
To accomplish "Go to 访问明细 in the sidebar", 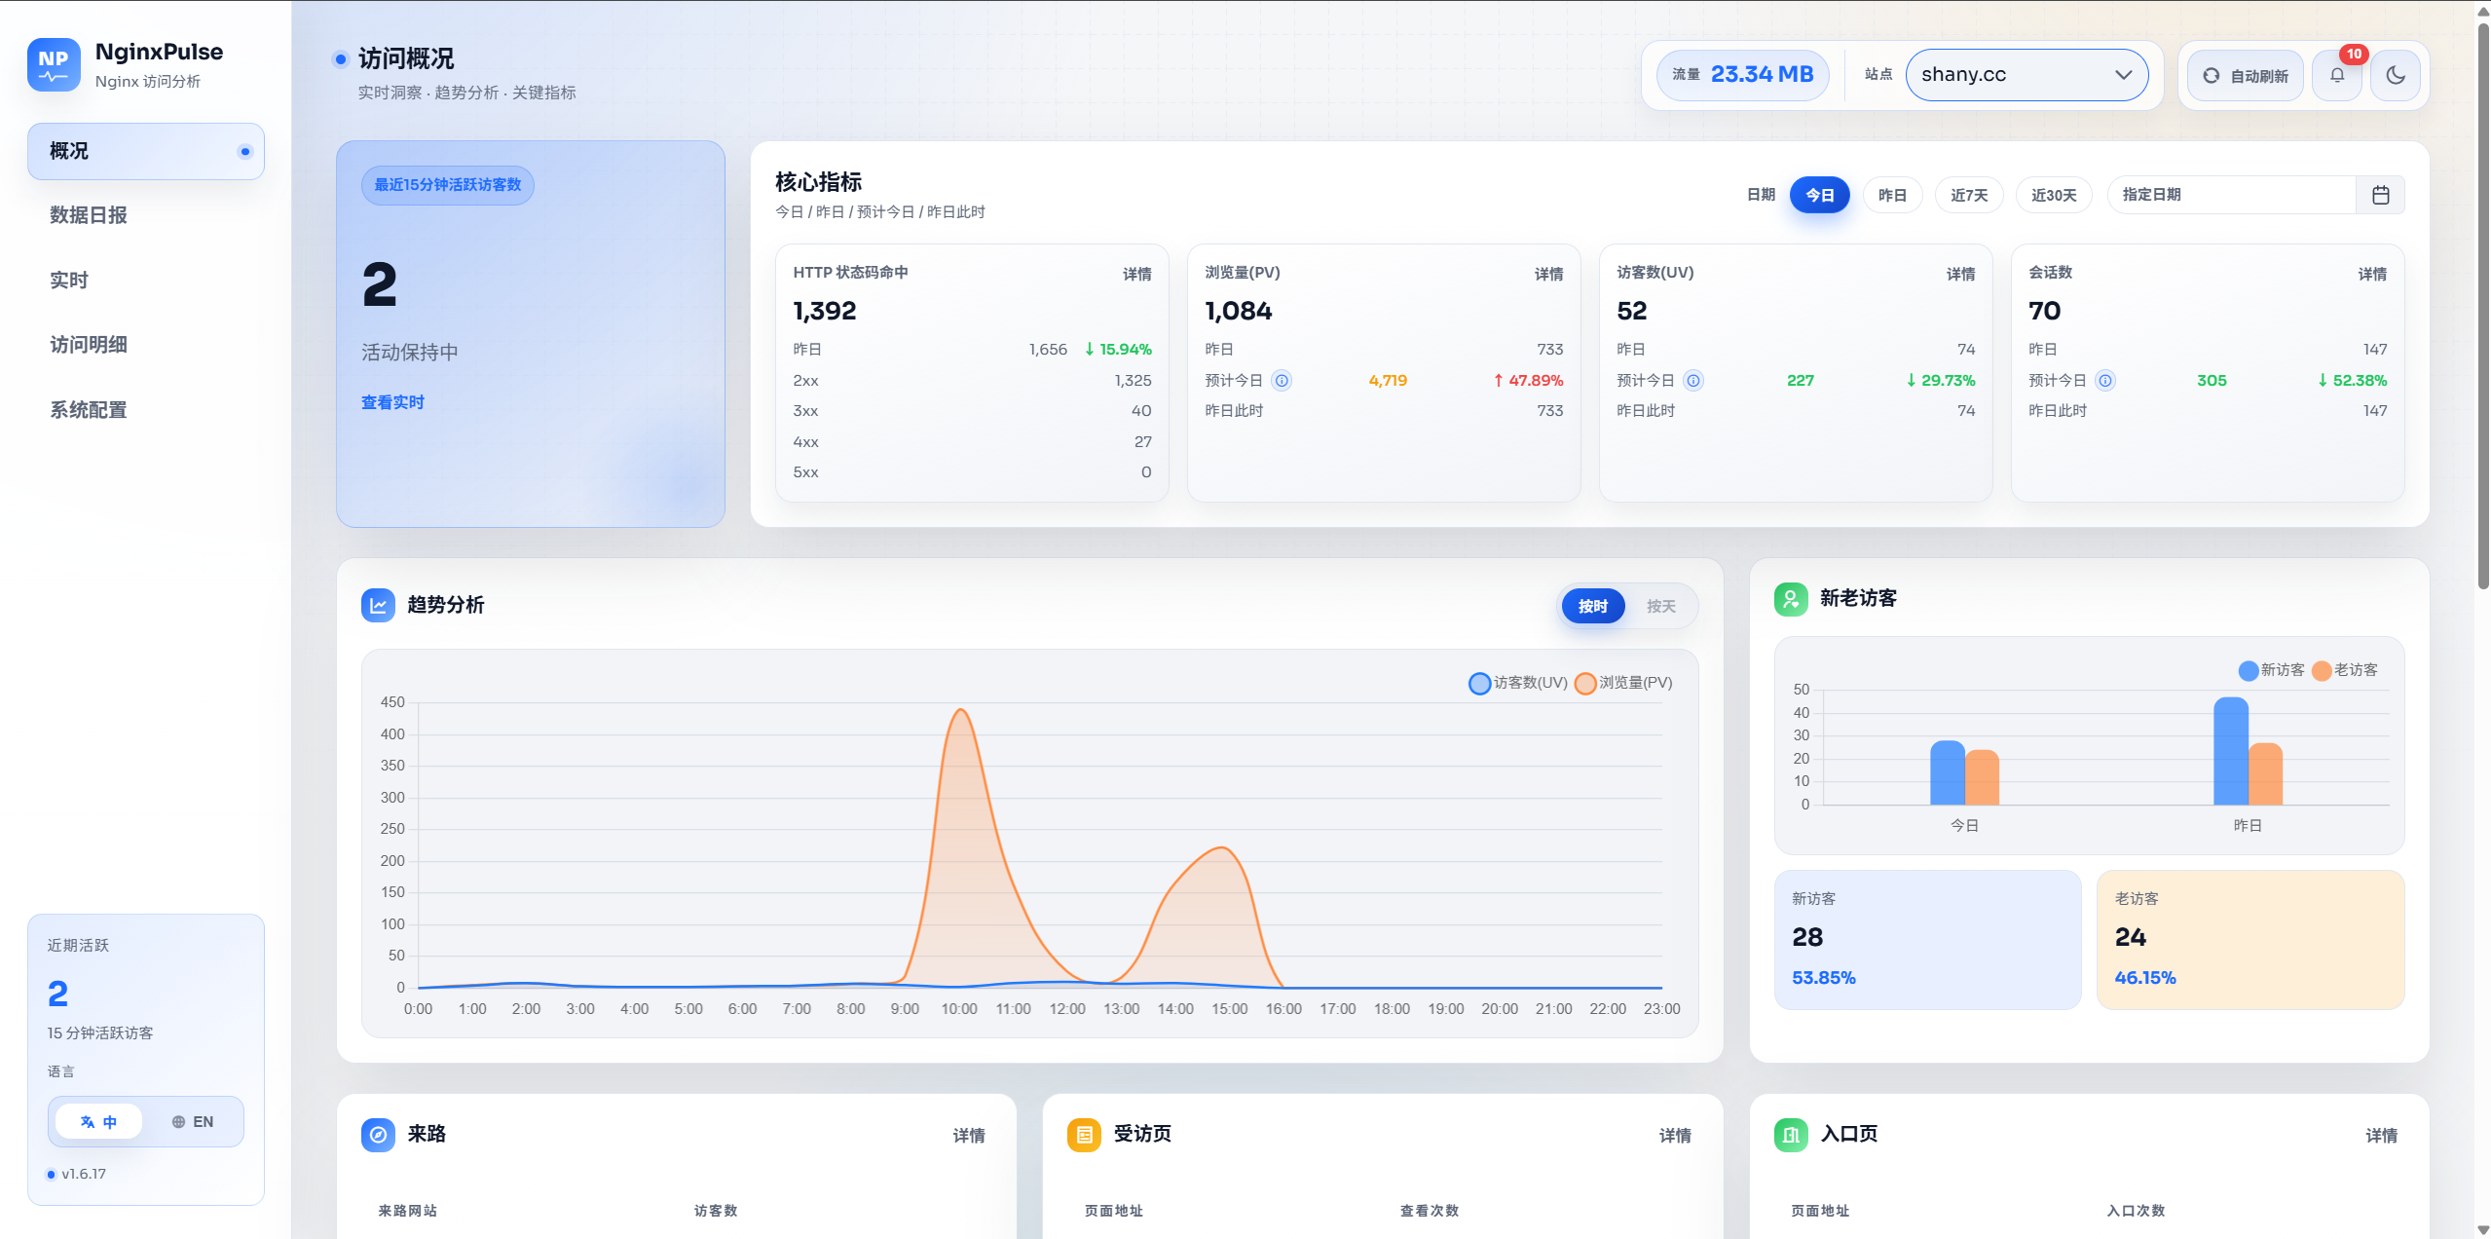I will pos(89,345).
